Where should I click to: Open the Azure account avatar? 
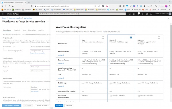[170, 14]
